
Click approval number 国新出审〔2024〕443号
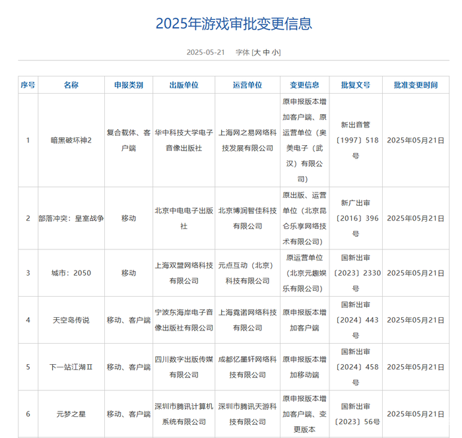coord(356,320)
